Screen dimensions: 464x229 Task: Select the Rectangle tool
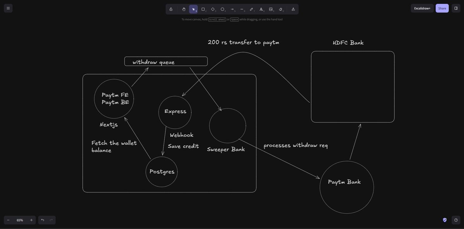click(203, 9)
